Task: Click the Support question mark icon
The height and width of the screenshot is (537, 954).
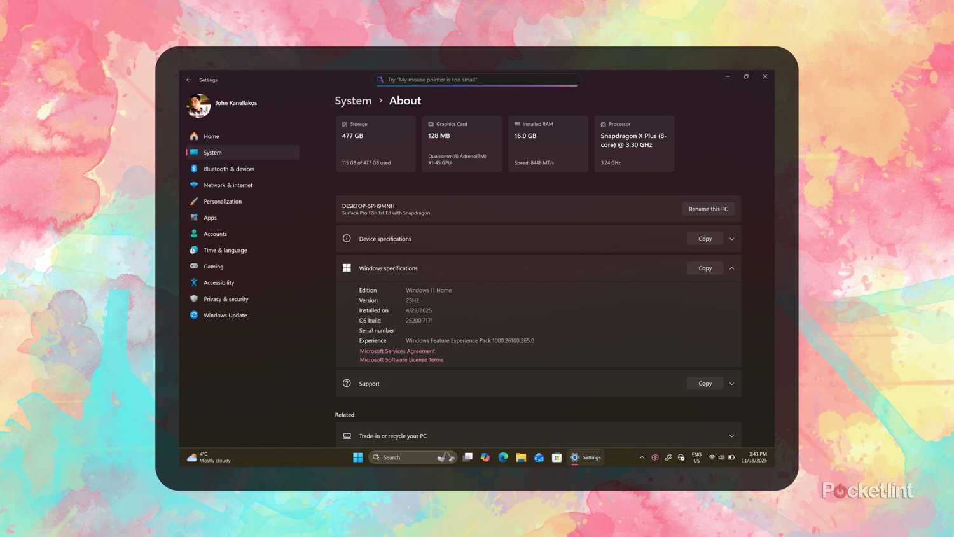Action: [x=347, y=383]
